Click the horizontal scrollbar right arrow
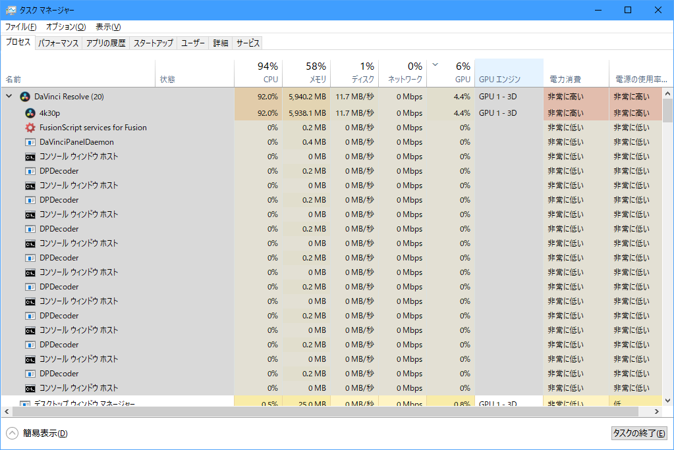Viewport: 674px width, 450px height. (x=657, y=411)
